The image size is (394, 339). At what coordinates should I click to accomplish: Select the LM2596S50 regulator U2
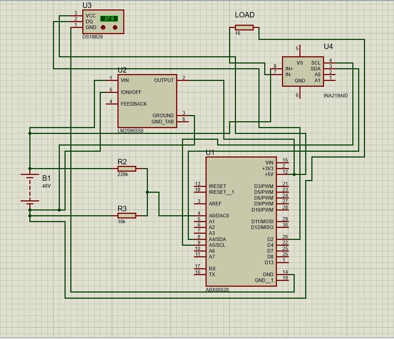tap(147, 101)
